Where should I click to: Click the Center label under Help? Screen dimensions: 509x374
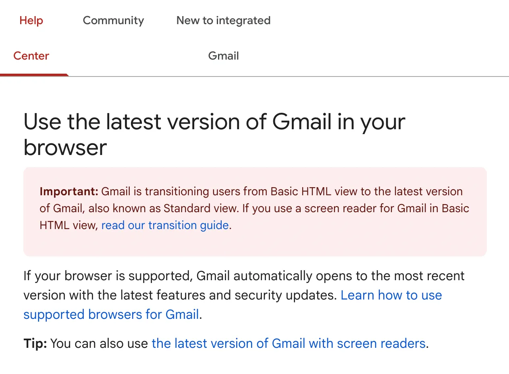tap(31, 56)
